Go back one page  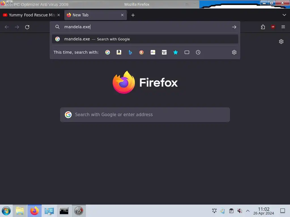[x=7, y=27]
